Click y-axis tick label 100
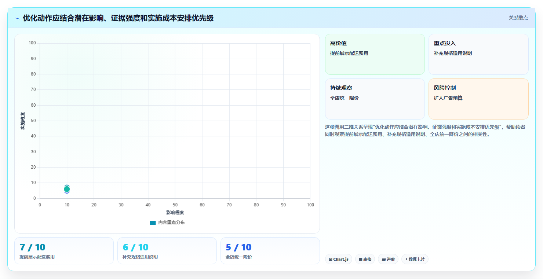Image resolution: width=543 pixels, height=279 pixels. click(x=32, y=43)
